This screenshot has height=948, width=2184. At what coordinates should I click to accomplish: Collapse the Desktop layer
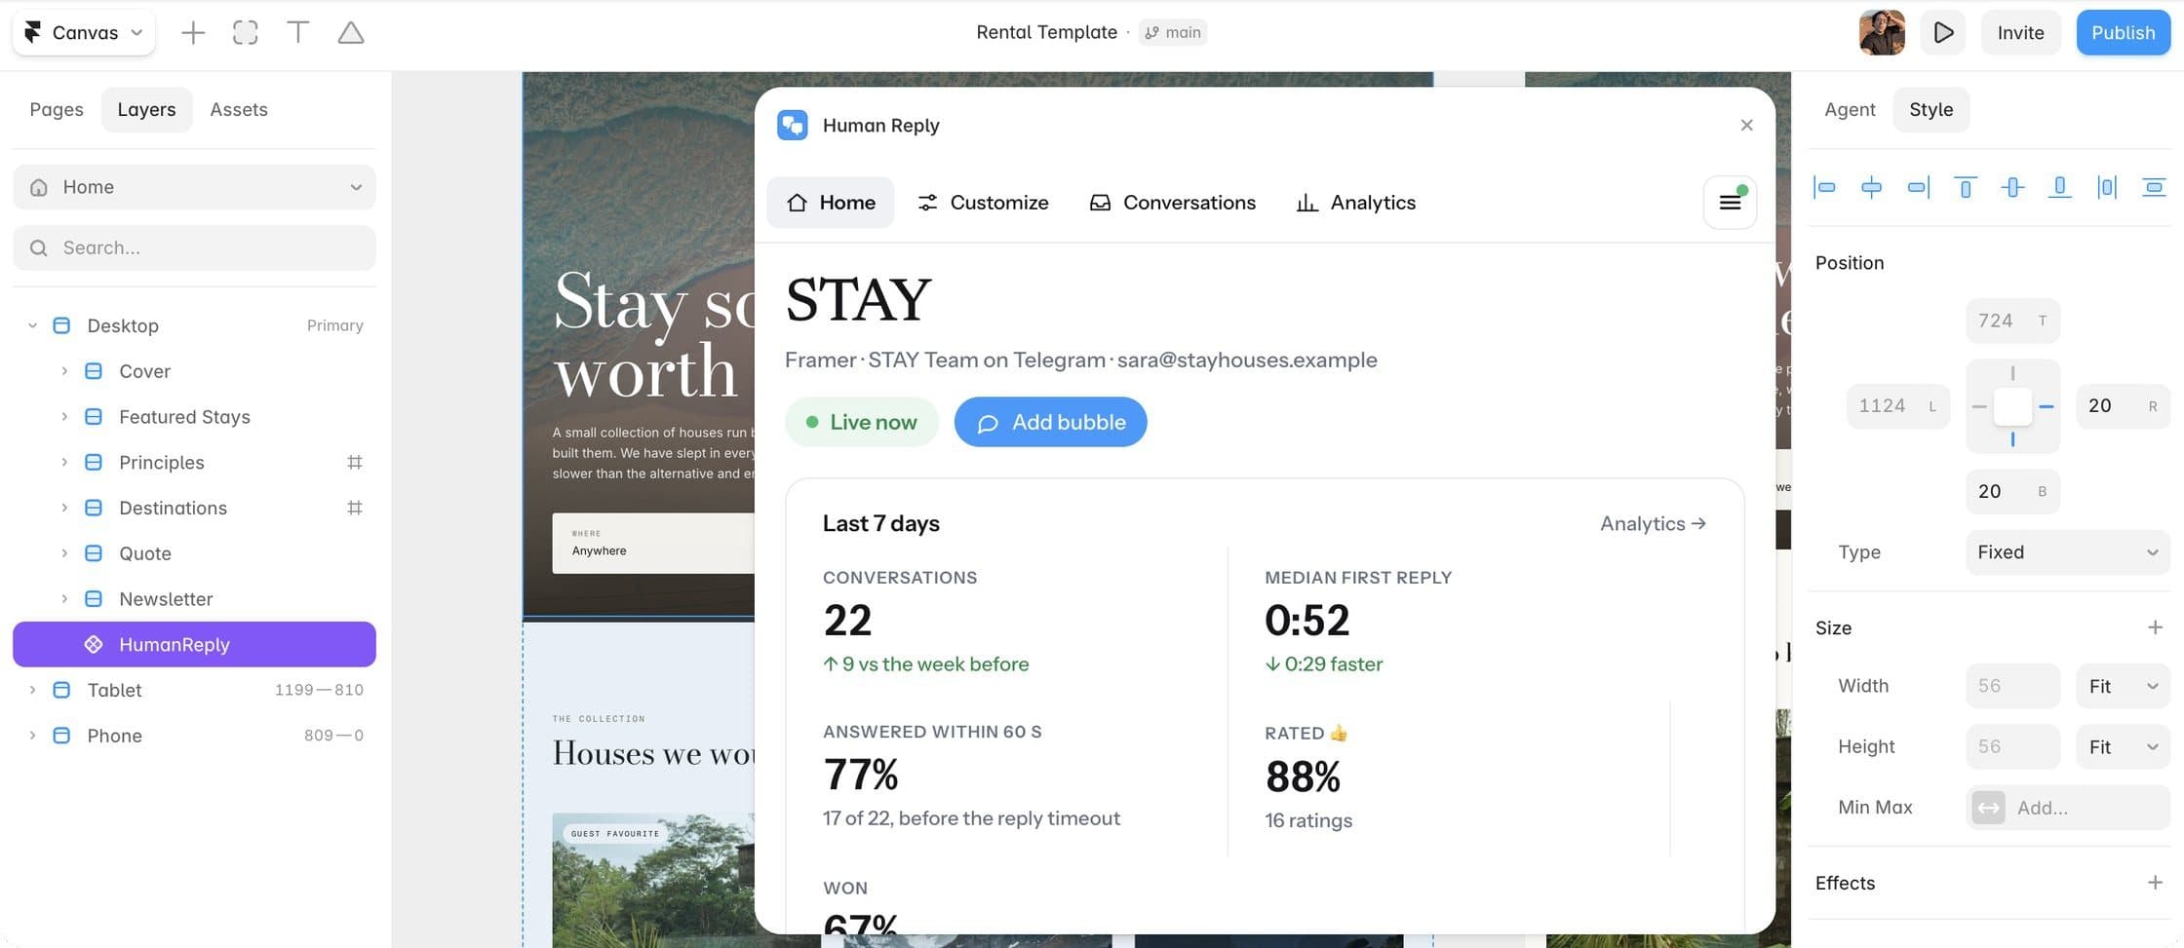(x=32, y=325)
